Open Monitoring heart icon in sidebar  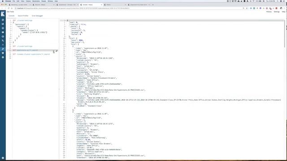coord(3,53)
